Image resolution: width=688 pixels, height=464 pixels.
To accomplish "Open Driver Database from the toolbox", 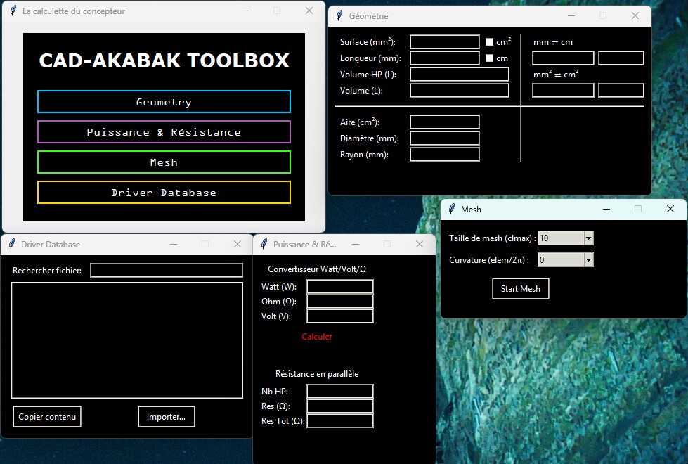I will pyautogui.click(x=164, y=193).
